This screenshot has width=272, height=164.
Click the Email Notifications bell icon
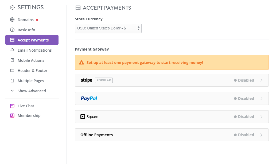(12, 50)
